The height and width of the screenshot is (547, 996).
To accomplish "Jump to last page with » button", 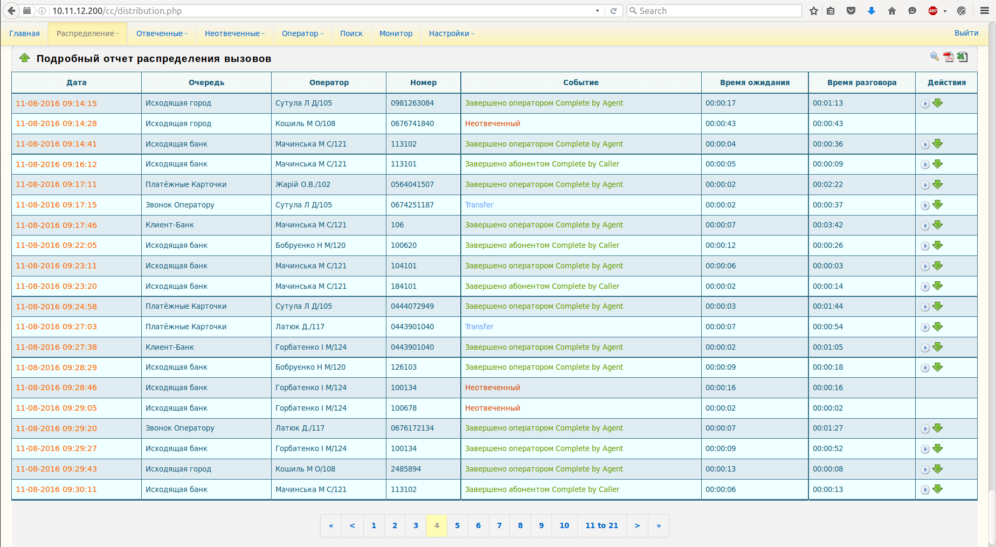I will click(x=659, y=525).
